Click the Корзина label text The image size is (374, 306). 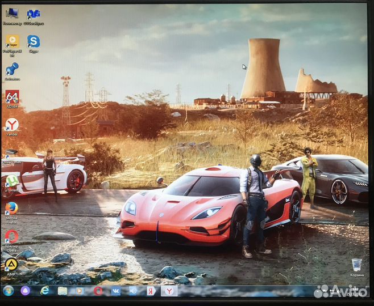pos(357,275)
